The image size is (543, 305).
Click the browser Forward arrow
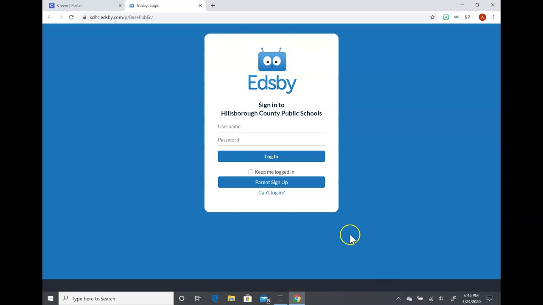tap(60, 17)
